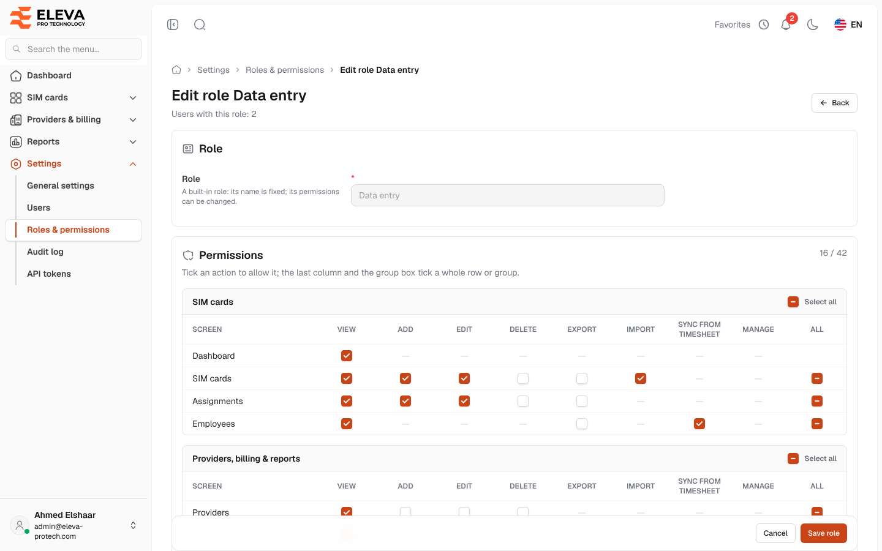882x551 pixels.
Task: Enable Export for Assignments row
Action: tap(582, 401)
